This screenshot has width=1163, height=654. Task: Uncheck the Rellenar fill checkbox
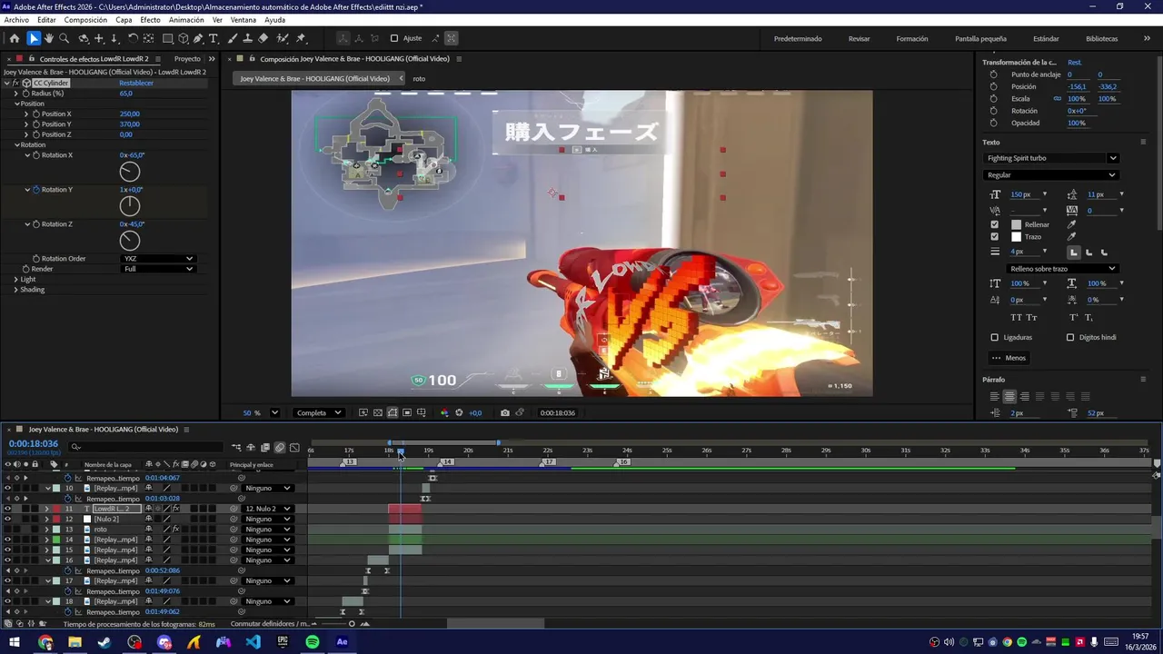[994, 224]
